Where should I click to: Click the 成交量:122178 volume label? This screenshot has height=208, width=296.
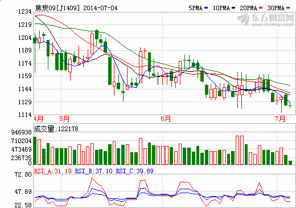coord(56,129)
